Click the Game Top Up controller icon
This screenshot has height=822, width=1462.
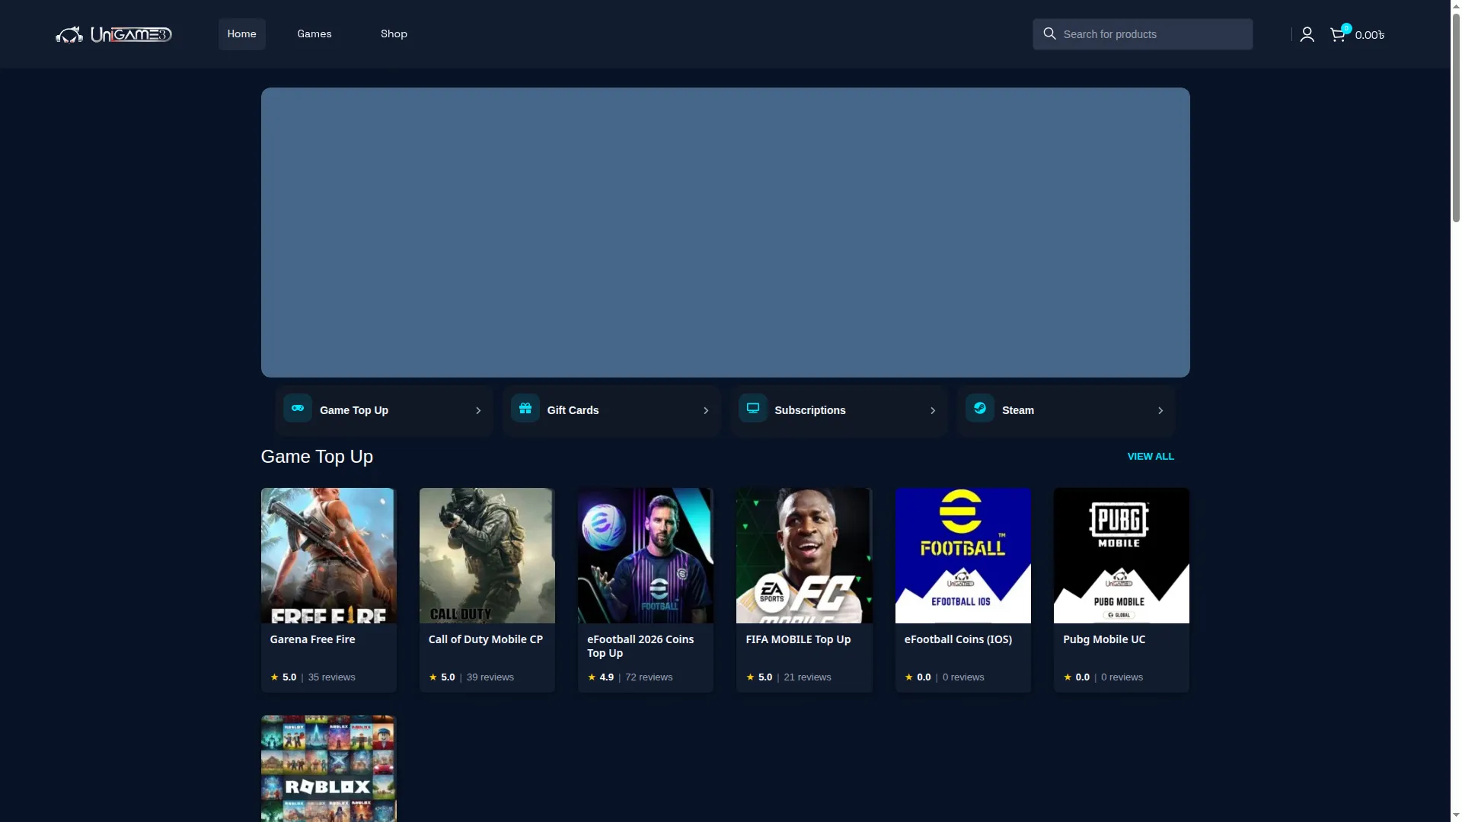pos(298,408)
